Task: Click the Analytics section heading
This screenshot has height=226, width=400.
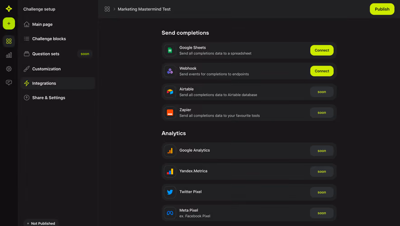Action: [174, 133]
